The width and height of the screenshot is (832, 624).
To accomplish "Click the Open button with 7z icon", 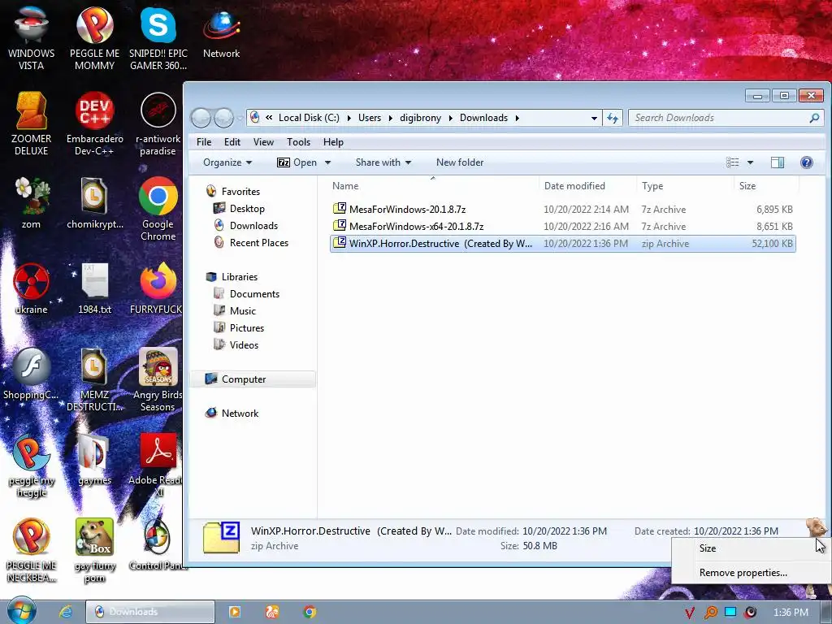I will (x=297, y=162).
